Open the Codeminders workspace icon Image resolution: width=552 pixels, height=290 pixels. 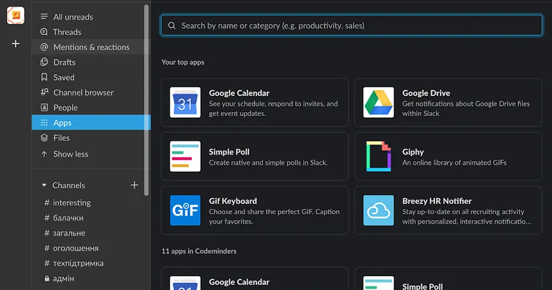(16, 16)
